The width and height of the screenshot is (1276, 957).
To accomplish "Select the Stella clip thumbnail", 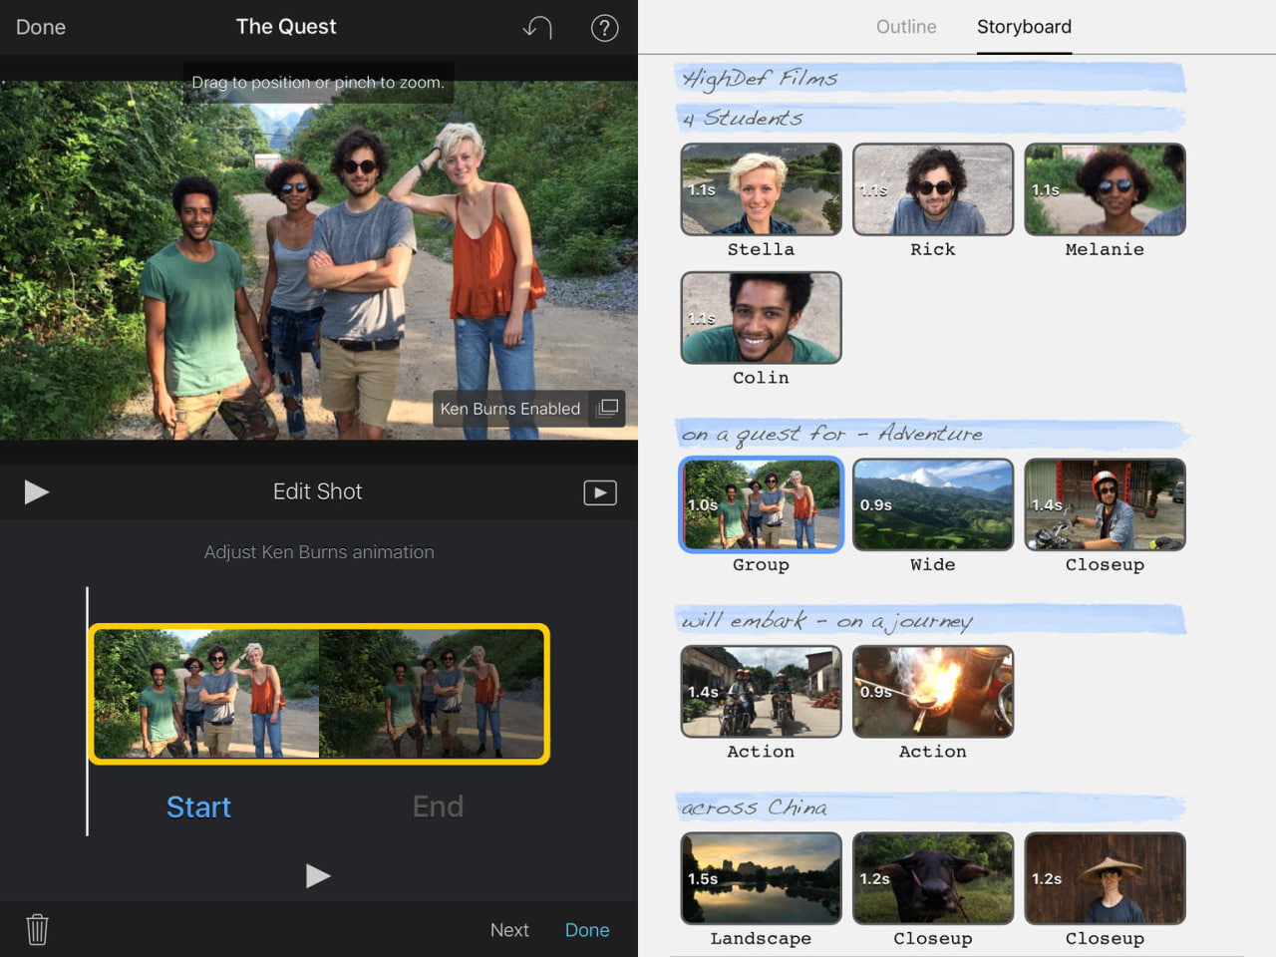I will click(x=761, y=189).
